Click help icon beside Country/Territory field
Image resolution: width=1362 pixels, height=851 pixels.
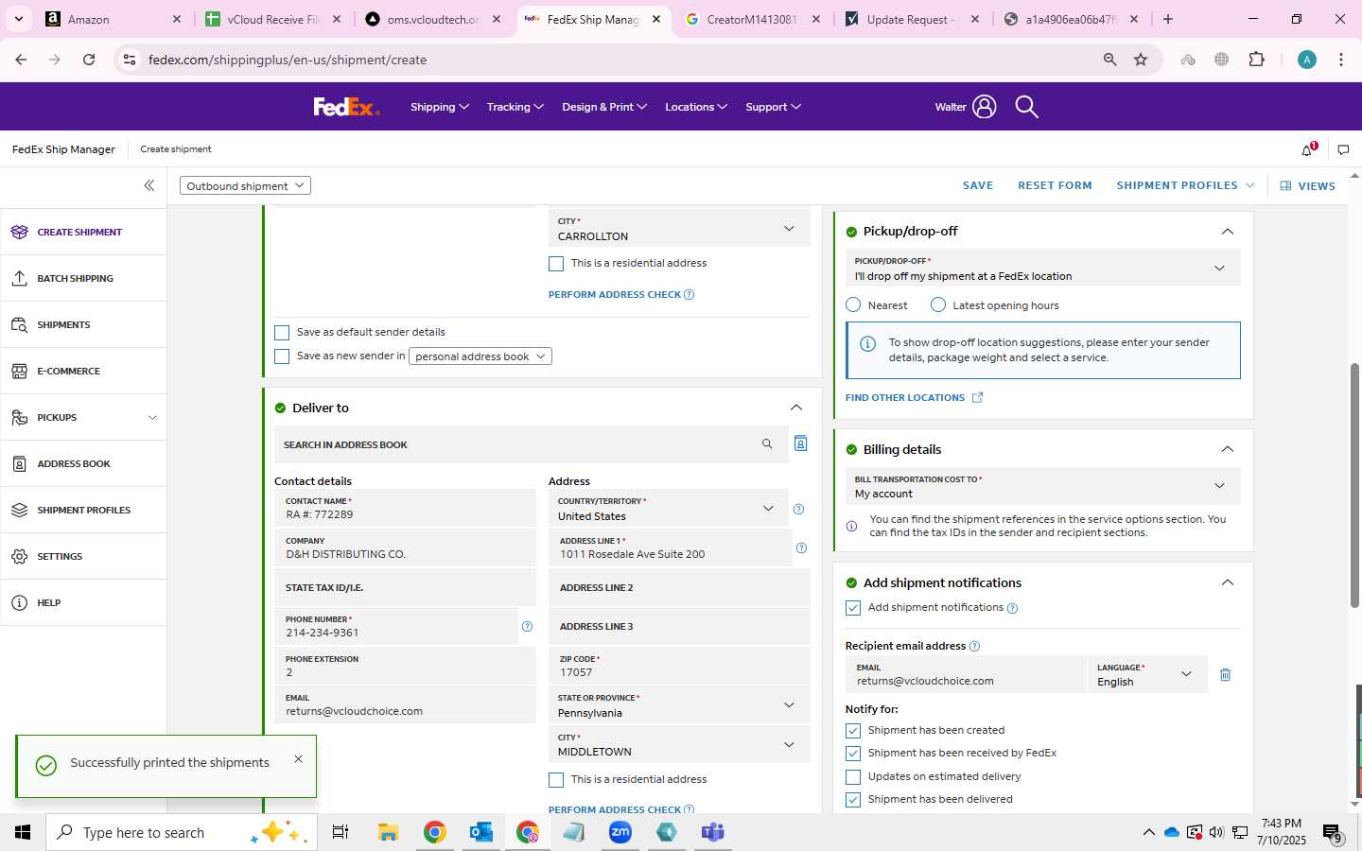[798, 509]
